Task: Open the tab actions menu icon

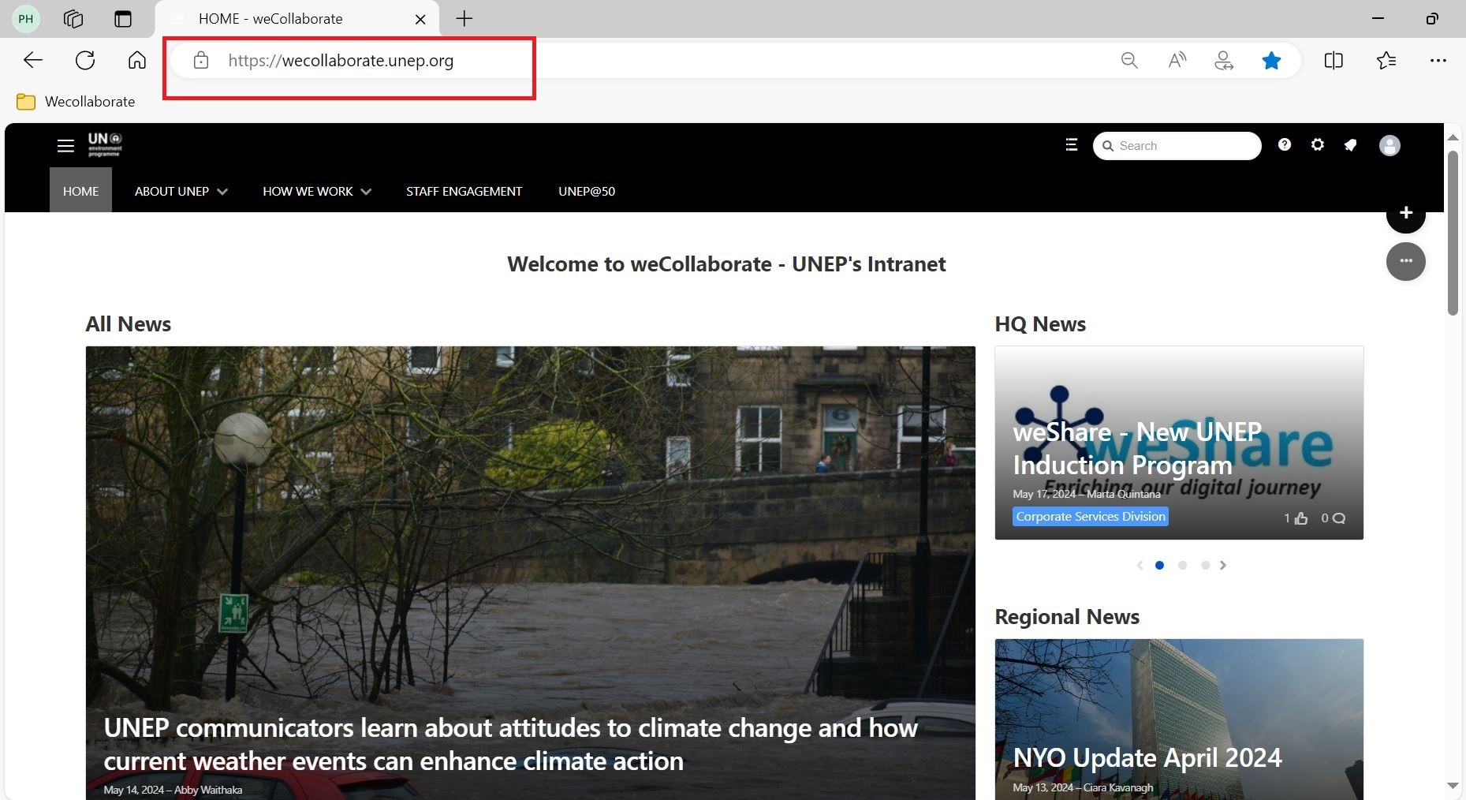Action: click(x=123, y=18)
